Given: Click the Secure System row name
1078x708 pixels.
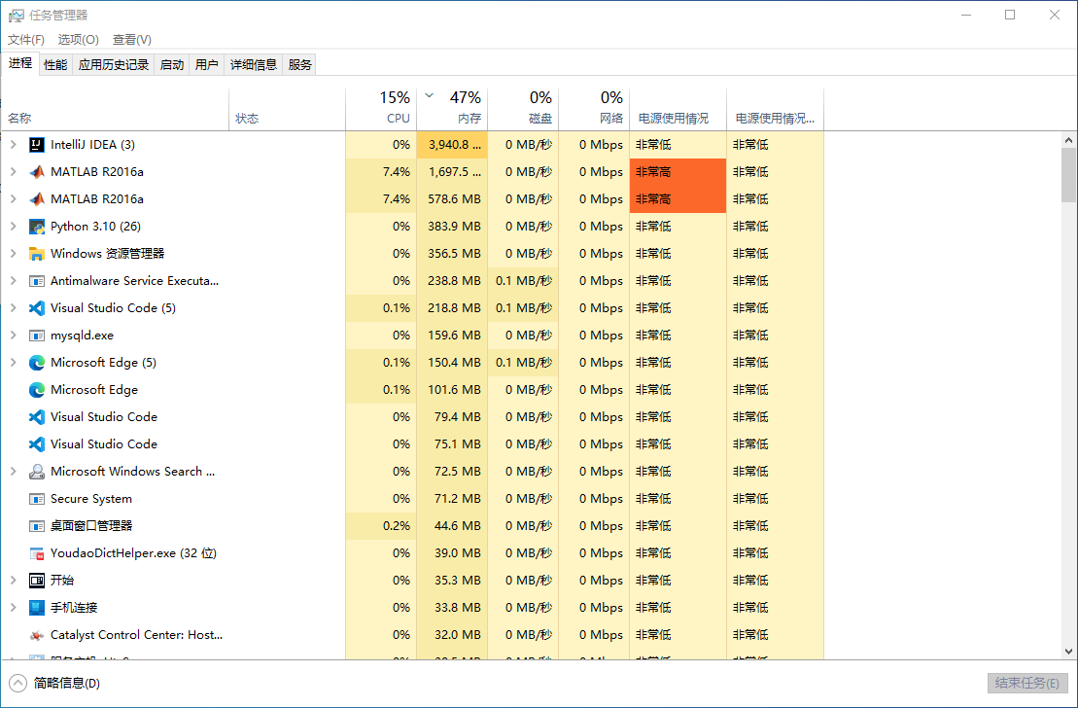Looking at the screenshot, I should point(90,499).
